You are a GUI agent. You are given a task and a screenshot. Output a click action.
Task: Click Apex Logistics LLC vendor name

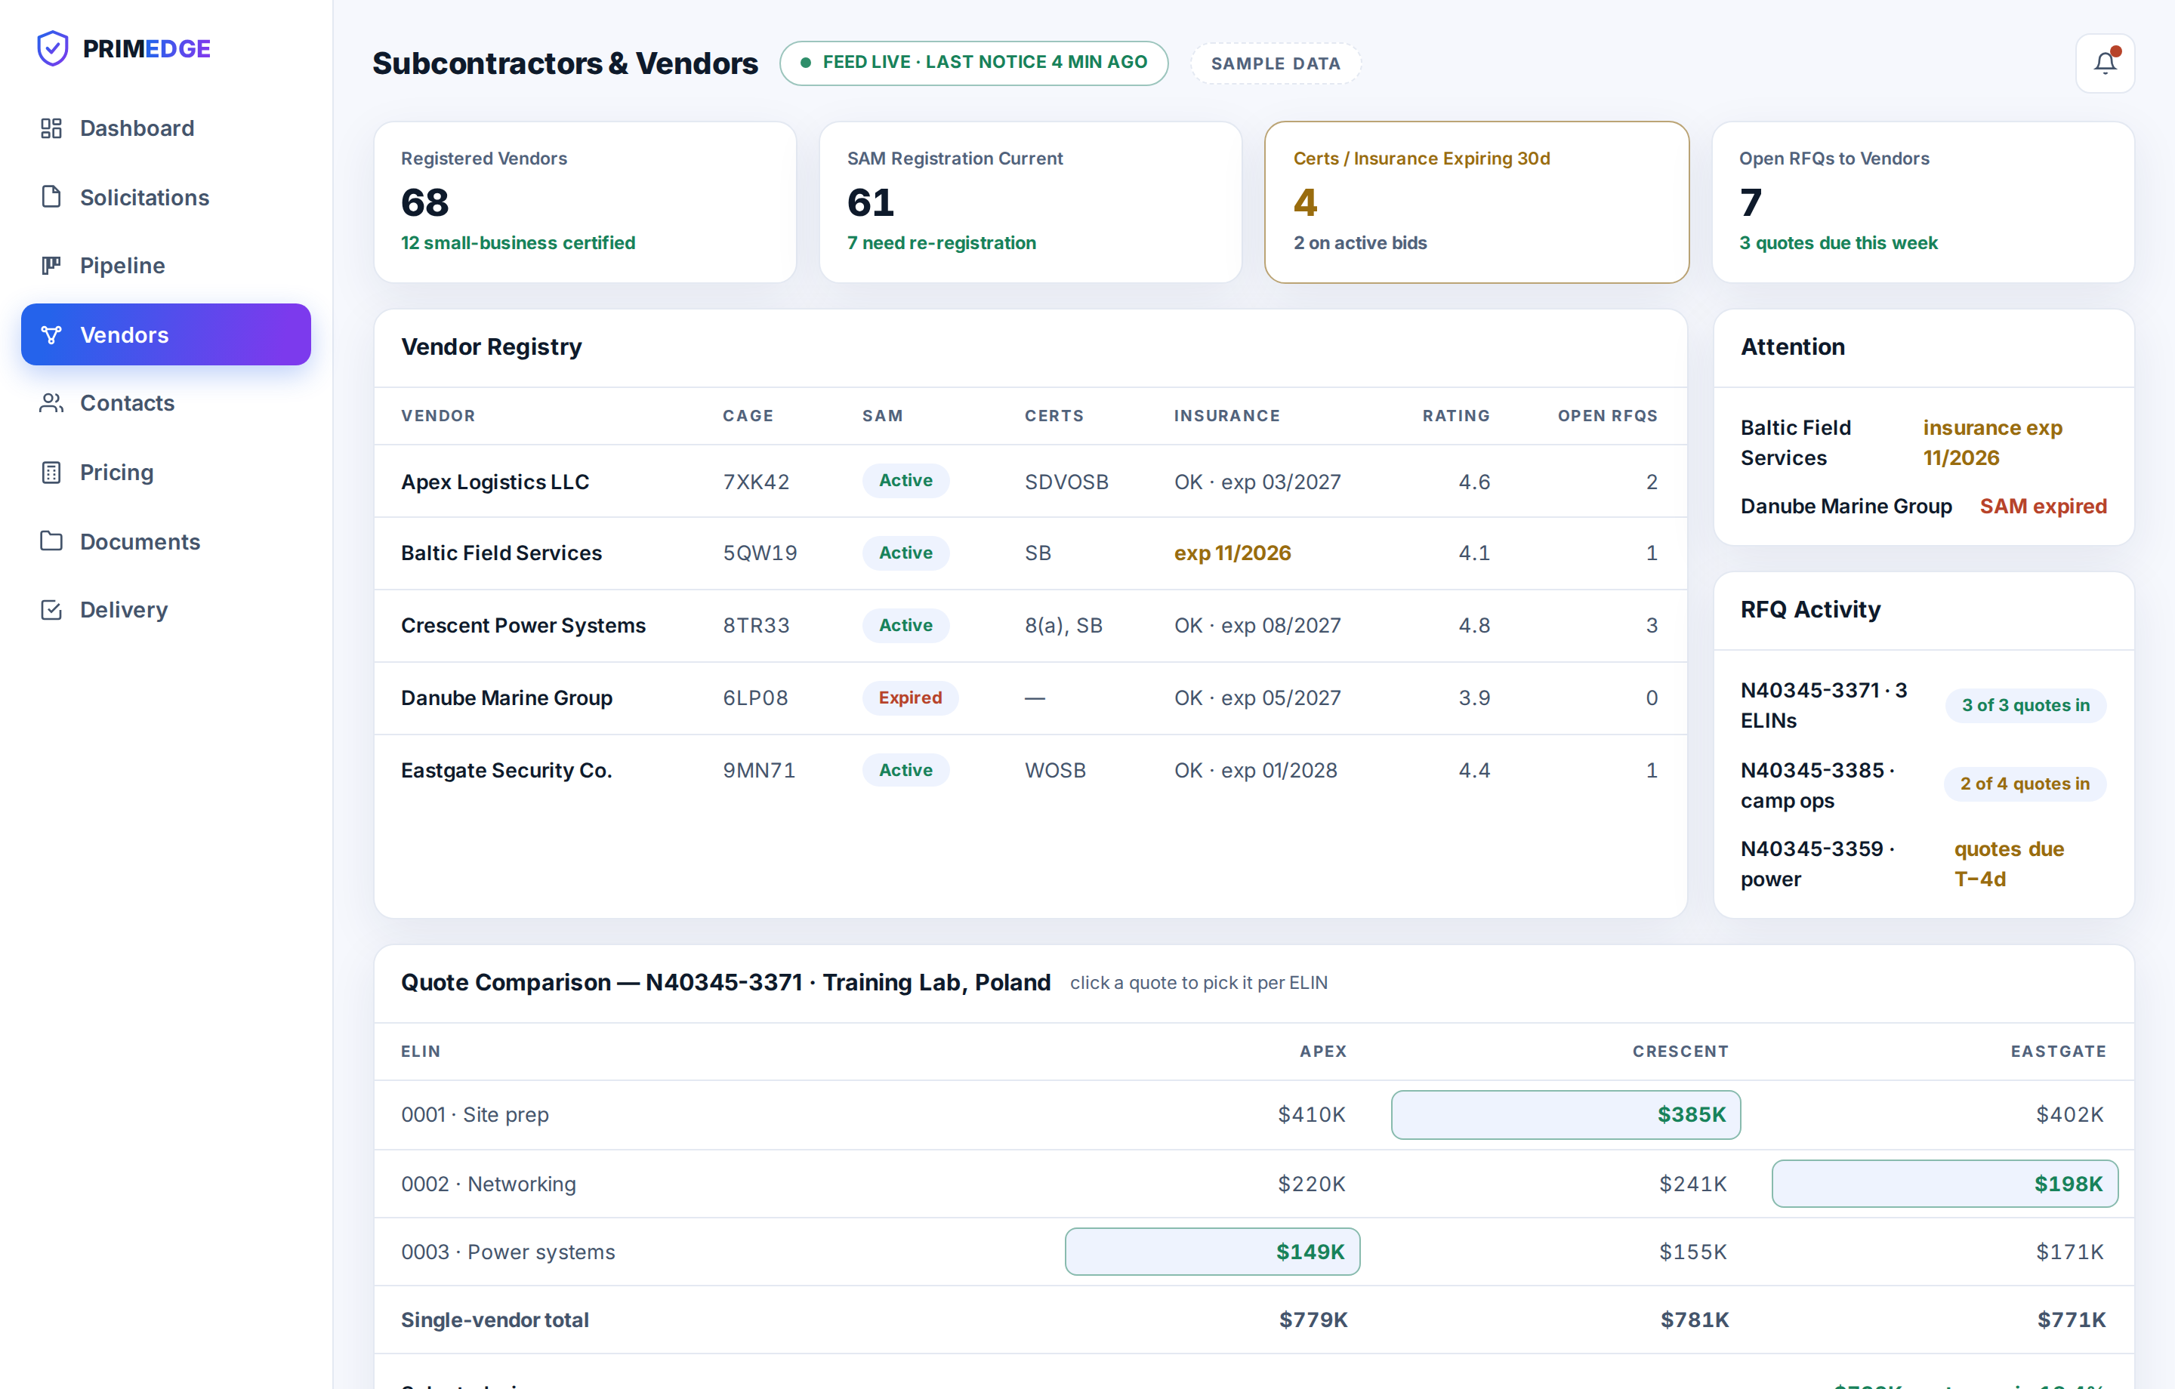pos(495,482)
